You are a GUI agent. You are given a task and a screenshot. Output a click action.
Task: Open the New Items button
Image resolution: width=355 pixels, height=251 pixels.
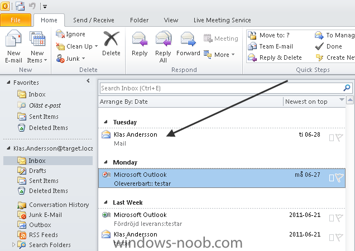coord(37,47)
